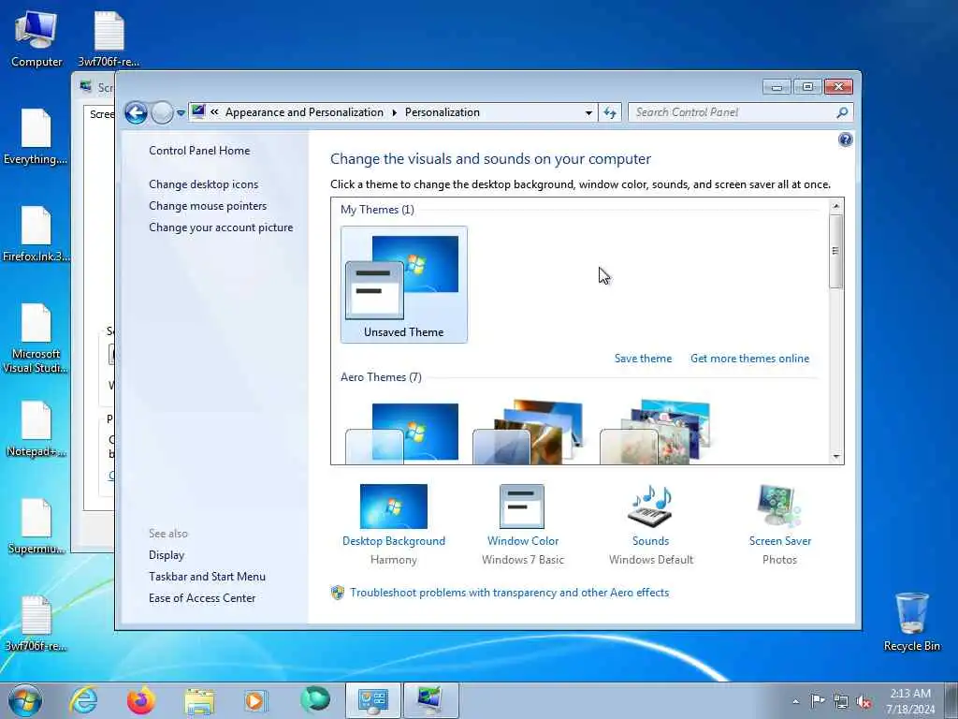958x719 pixels.
Task: Click Change your account picture link
Action: (x=221, y=227)
